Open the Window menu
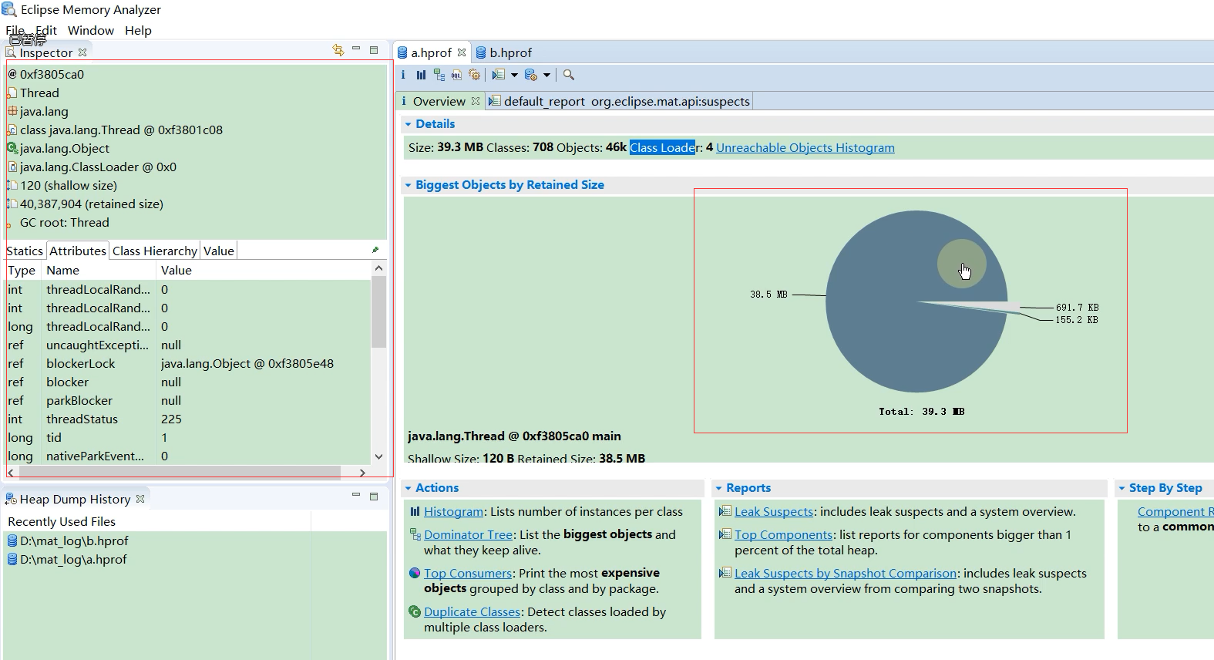 91,30
